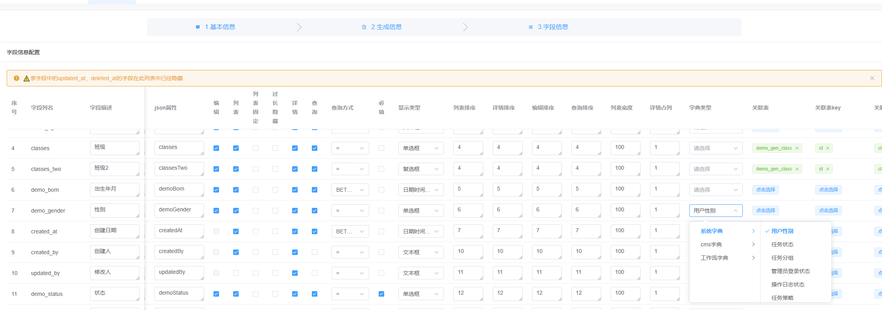Click the 3.字段信息 list icon
The height and width of the screenshot is (310, 882).
(531, 27)
